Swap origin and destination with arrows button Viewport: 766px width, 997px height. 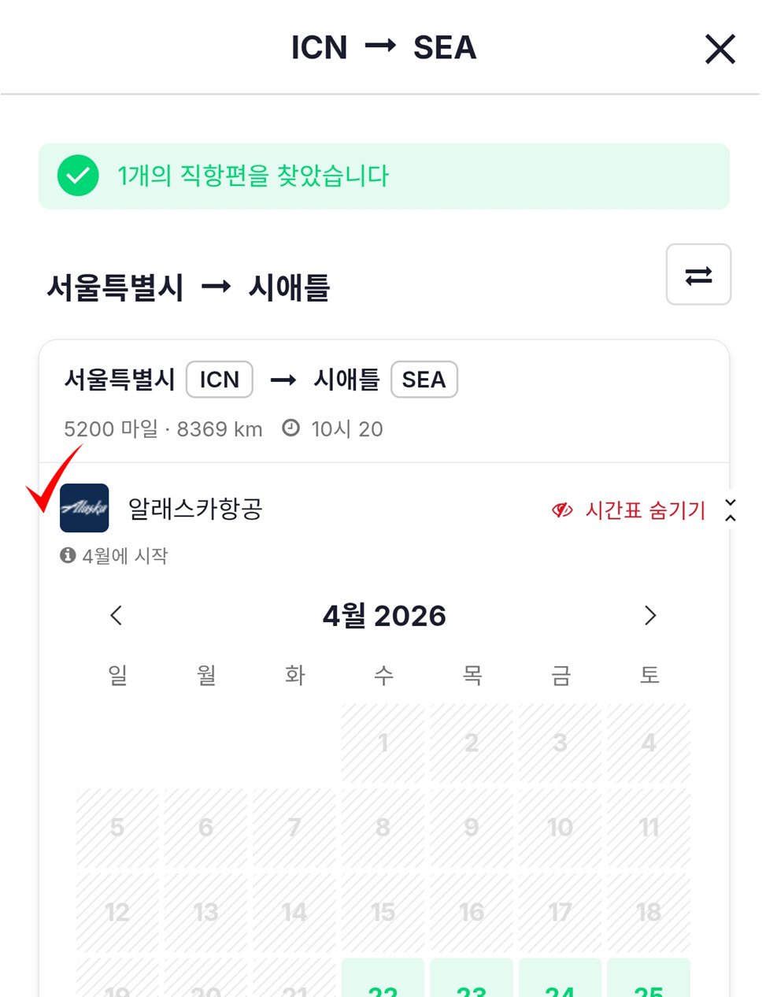[698, 275]
